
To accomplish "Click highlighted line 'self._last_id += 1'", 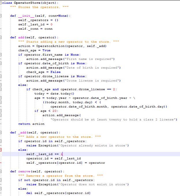I will coord(44,154).
